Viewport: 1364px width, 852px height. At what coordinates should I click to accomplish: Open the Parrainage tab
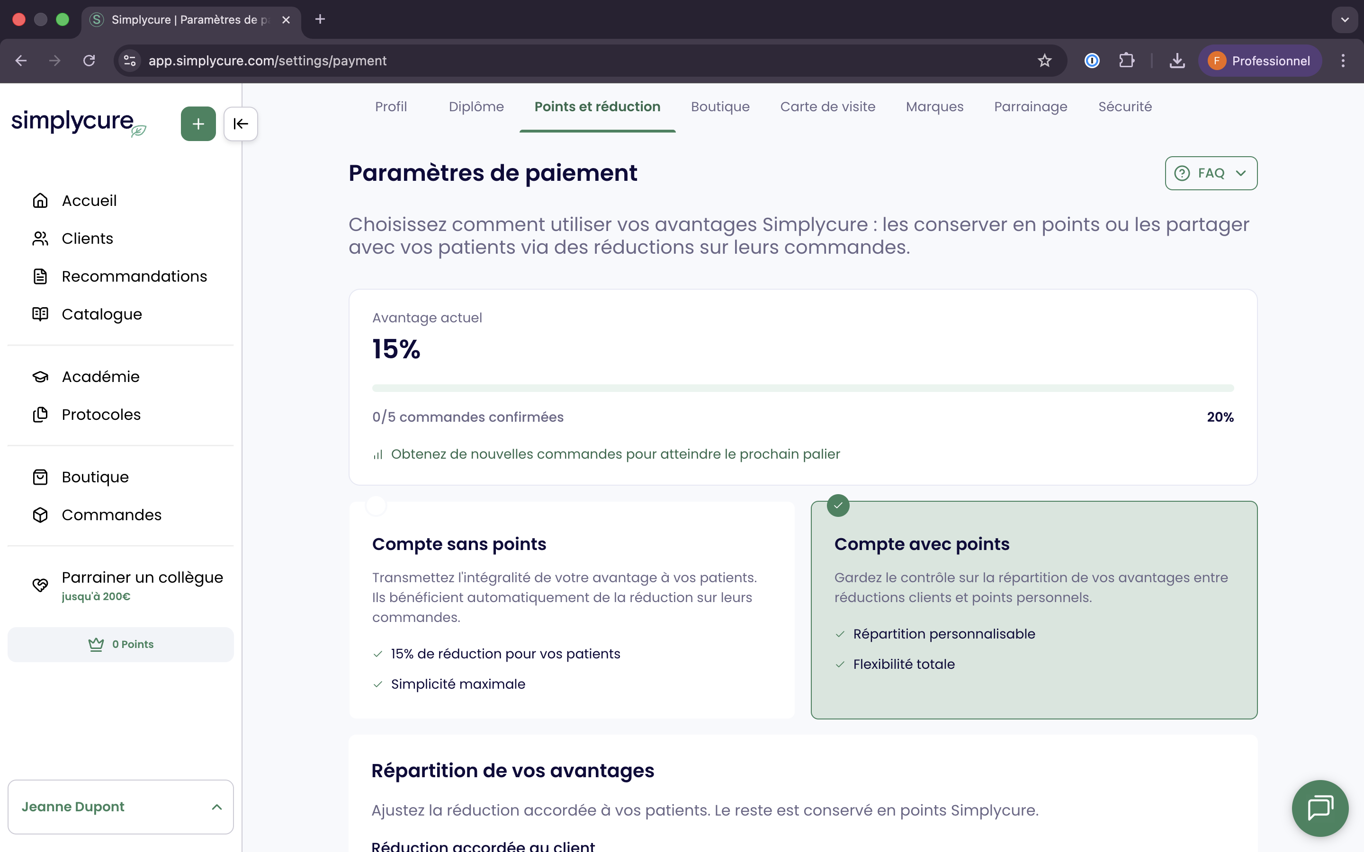pyautogui.click(x=1030, y=106)
